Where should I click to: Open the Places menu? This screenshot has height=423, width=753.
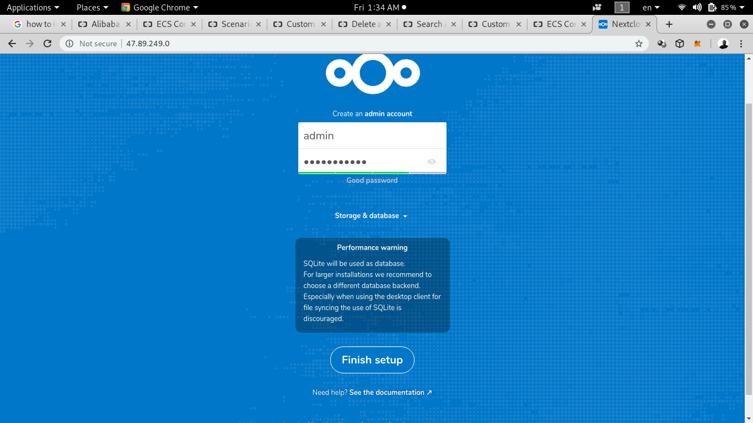(92, 7)
